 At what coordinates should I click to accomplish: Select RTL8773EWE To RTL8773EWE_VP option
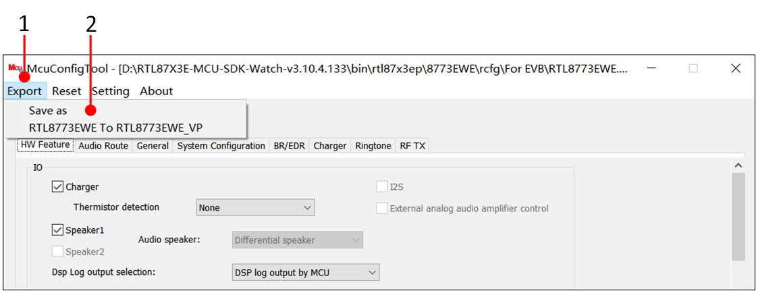pyautogui.click(x=115, y=127)
